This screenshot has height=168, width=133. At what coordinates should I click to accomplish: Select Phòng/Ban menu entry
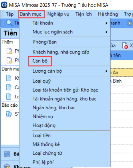pos(65,42)
